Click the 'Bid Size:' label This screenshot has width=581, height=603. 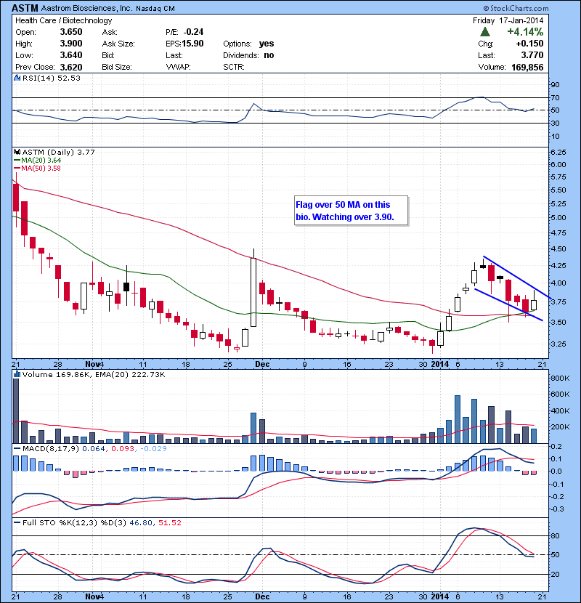click(116, 67)
